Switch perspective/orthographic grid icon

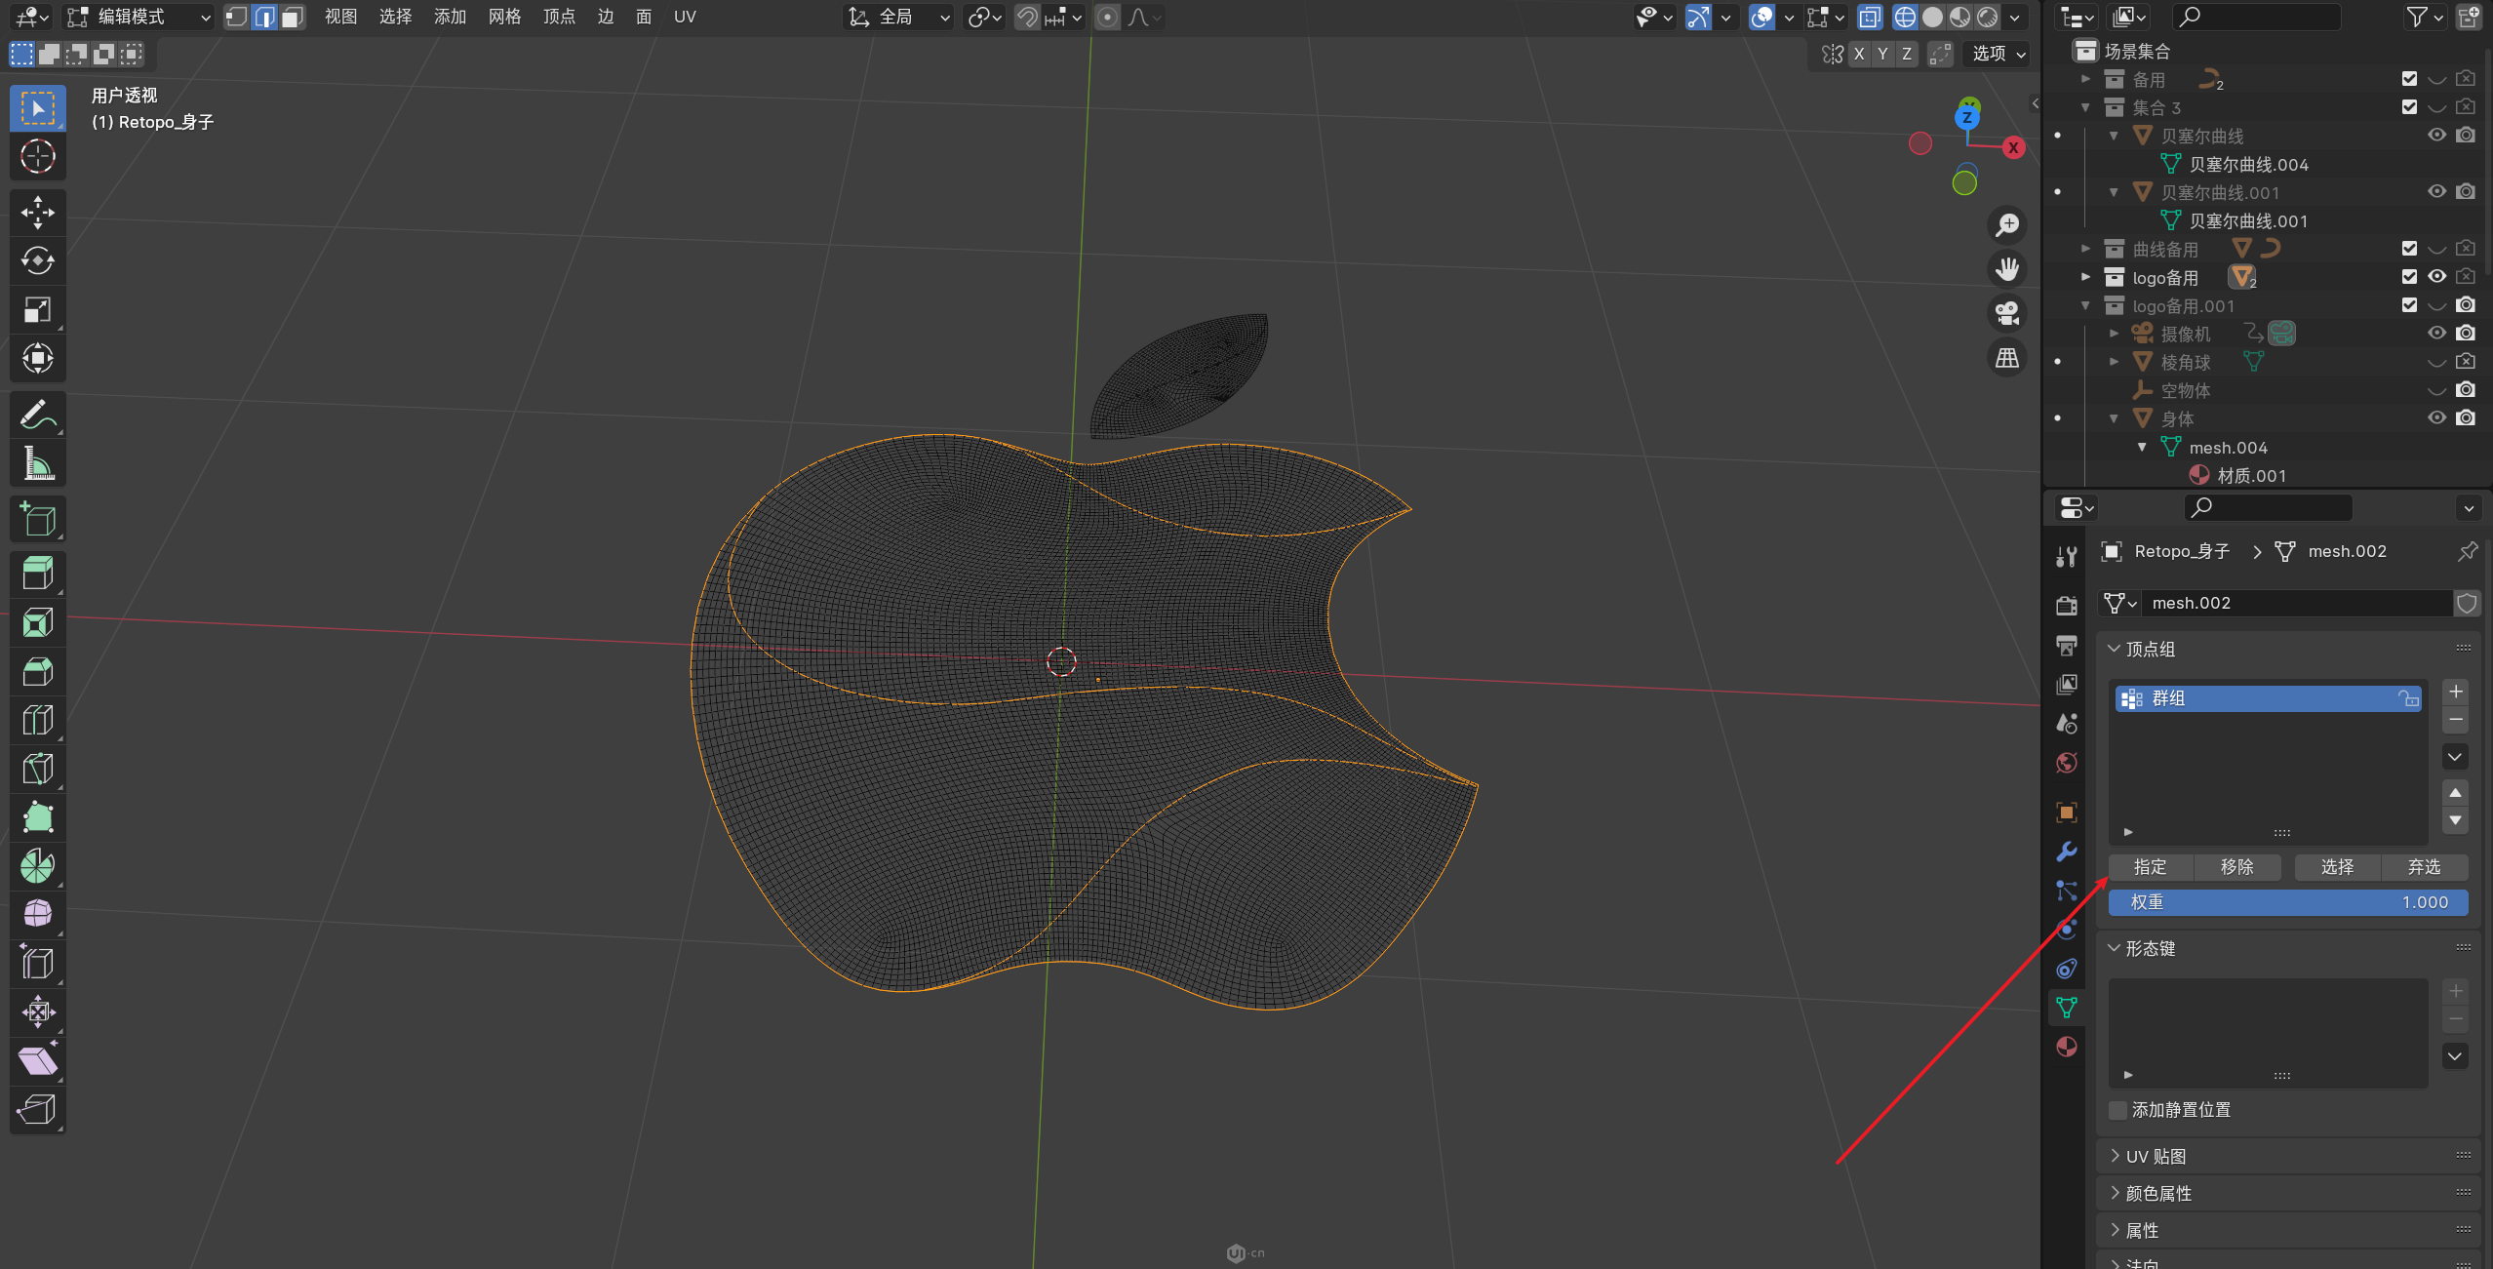coord(2007,358)
